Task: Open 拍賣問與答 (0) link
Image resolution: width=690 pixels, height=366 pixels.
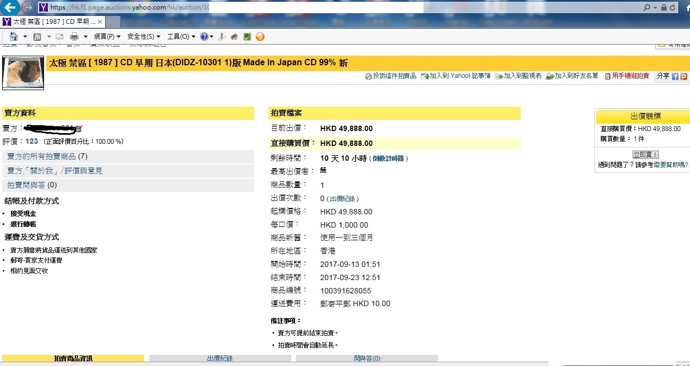Action: pyautogui.click(x=32, y=185)
